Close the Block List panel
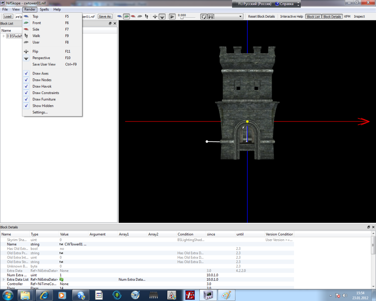This screenshot has height=301, width=376. [115, 23]
